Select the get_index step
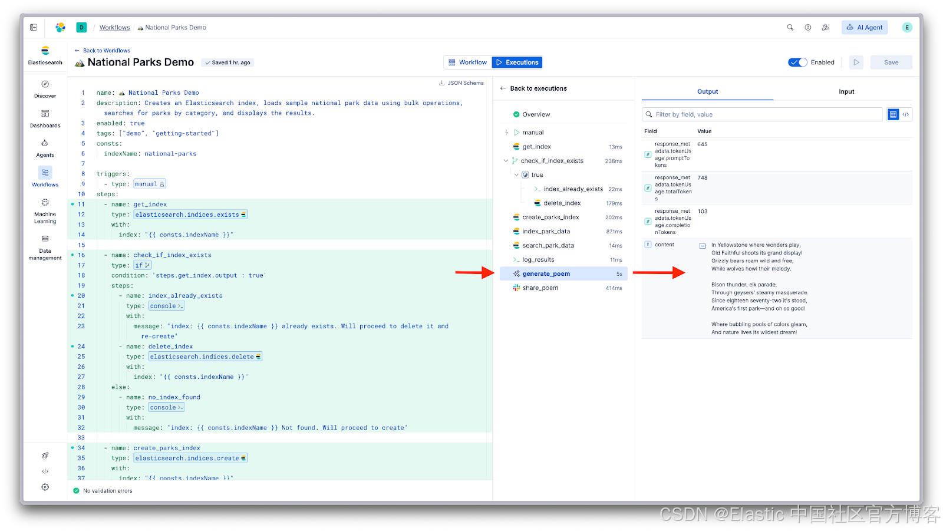Viewport: 943px width, 531px height. pyautogui.click(x=563, y=147)
